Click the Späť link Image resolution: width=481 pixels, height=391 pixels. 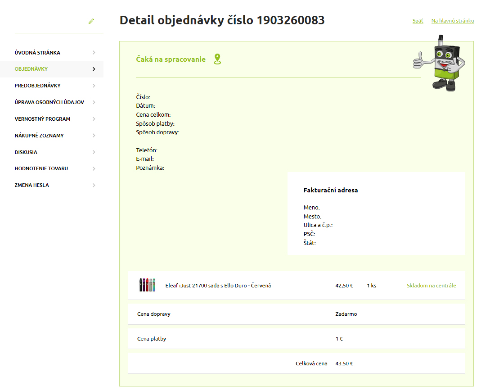(418, 21)
